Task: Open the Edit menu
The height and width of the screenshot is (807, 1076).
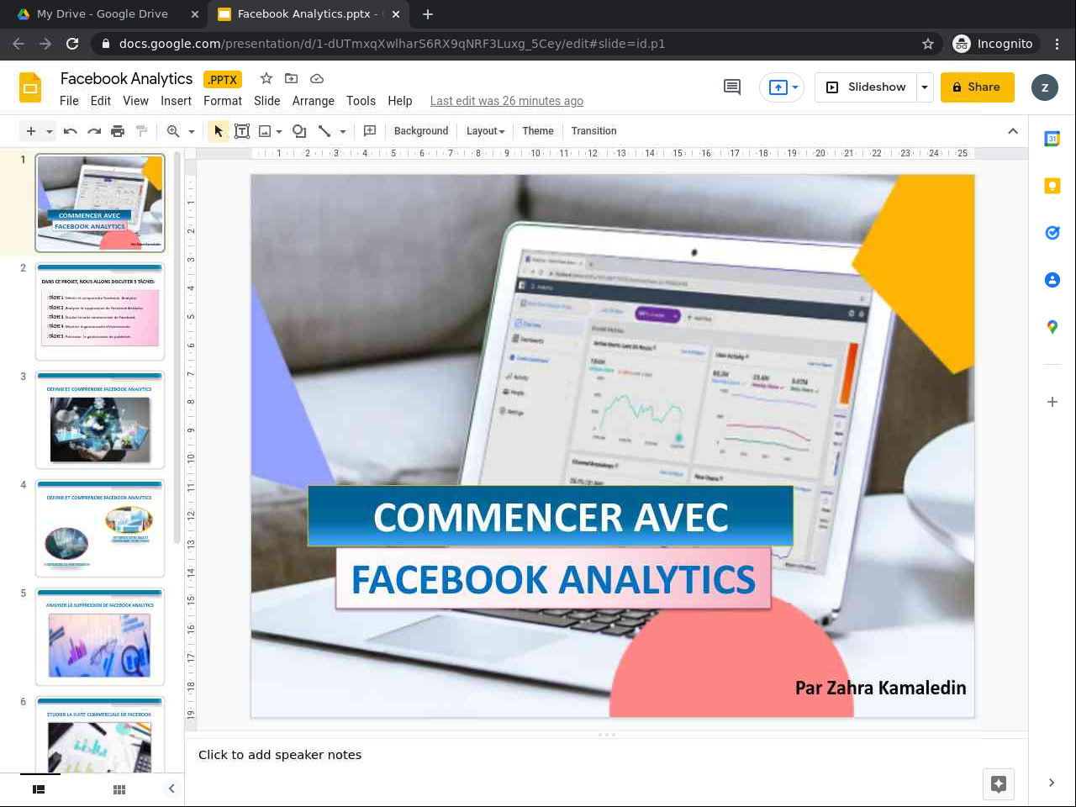Action: point(101,101)
